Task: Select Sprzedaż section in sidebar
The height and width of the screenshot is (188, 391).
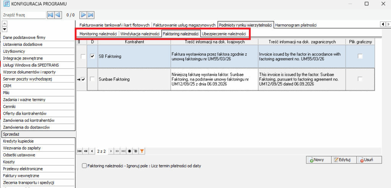Action: 38,134
